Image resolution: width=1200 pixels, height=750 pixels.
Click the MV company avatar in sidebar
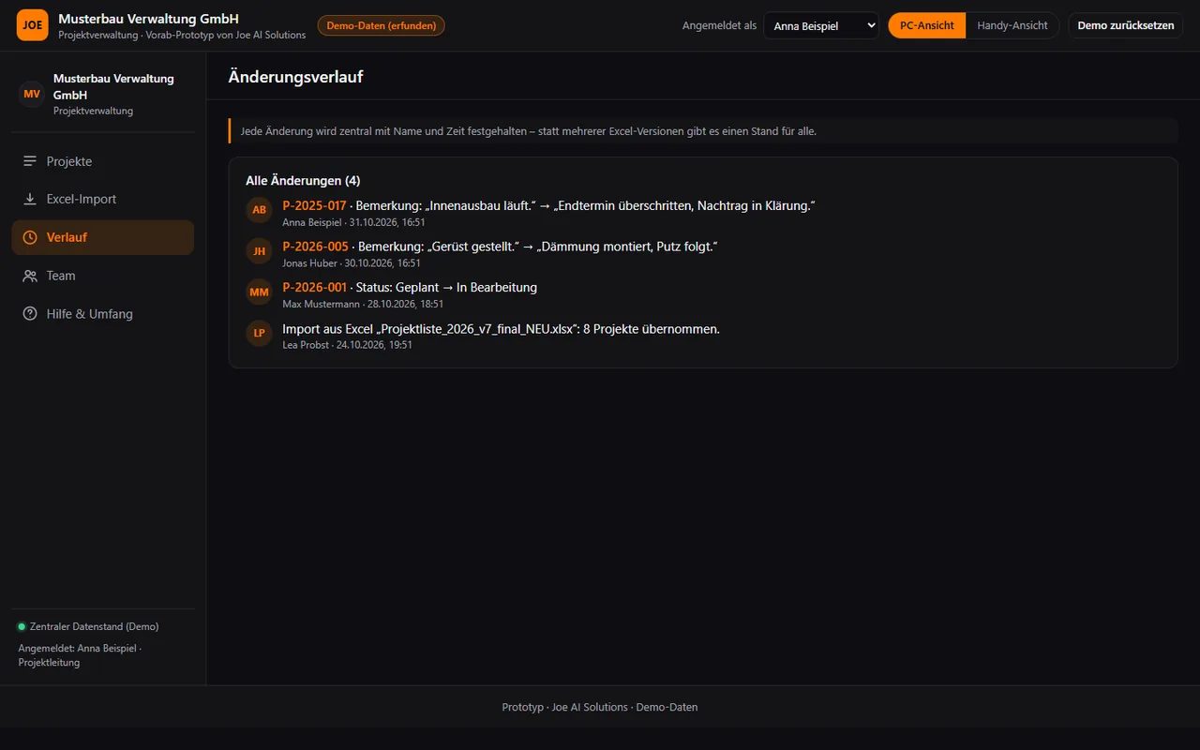(32, 94)
